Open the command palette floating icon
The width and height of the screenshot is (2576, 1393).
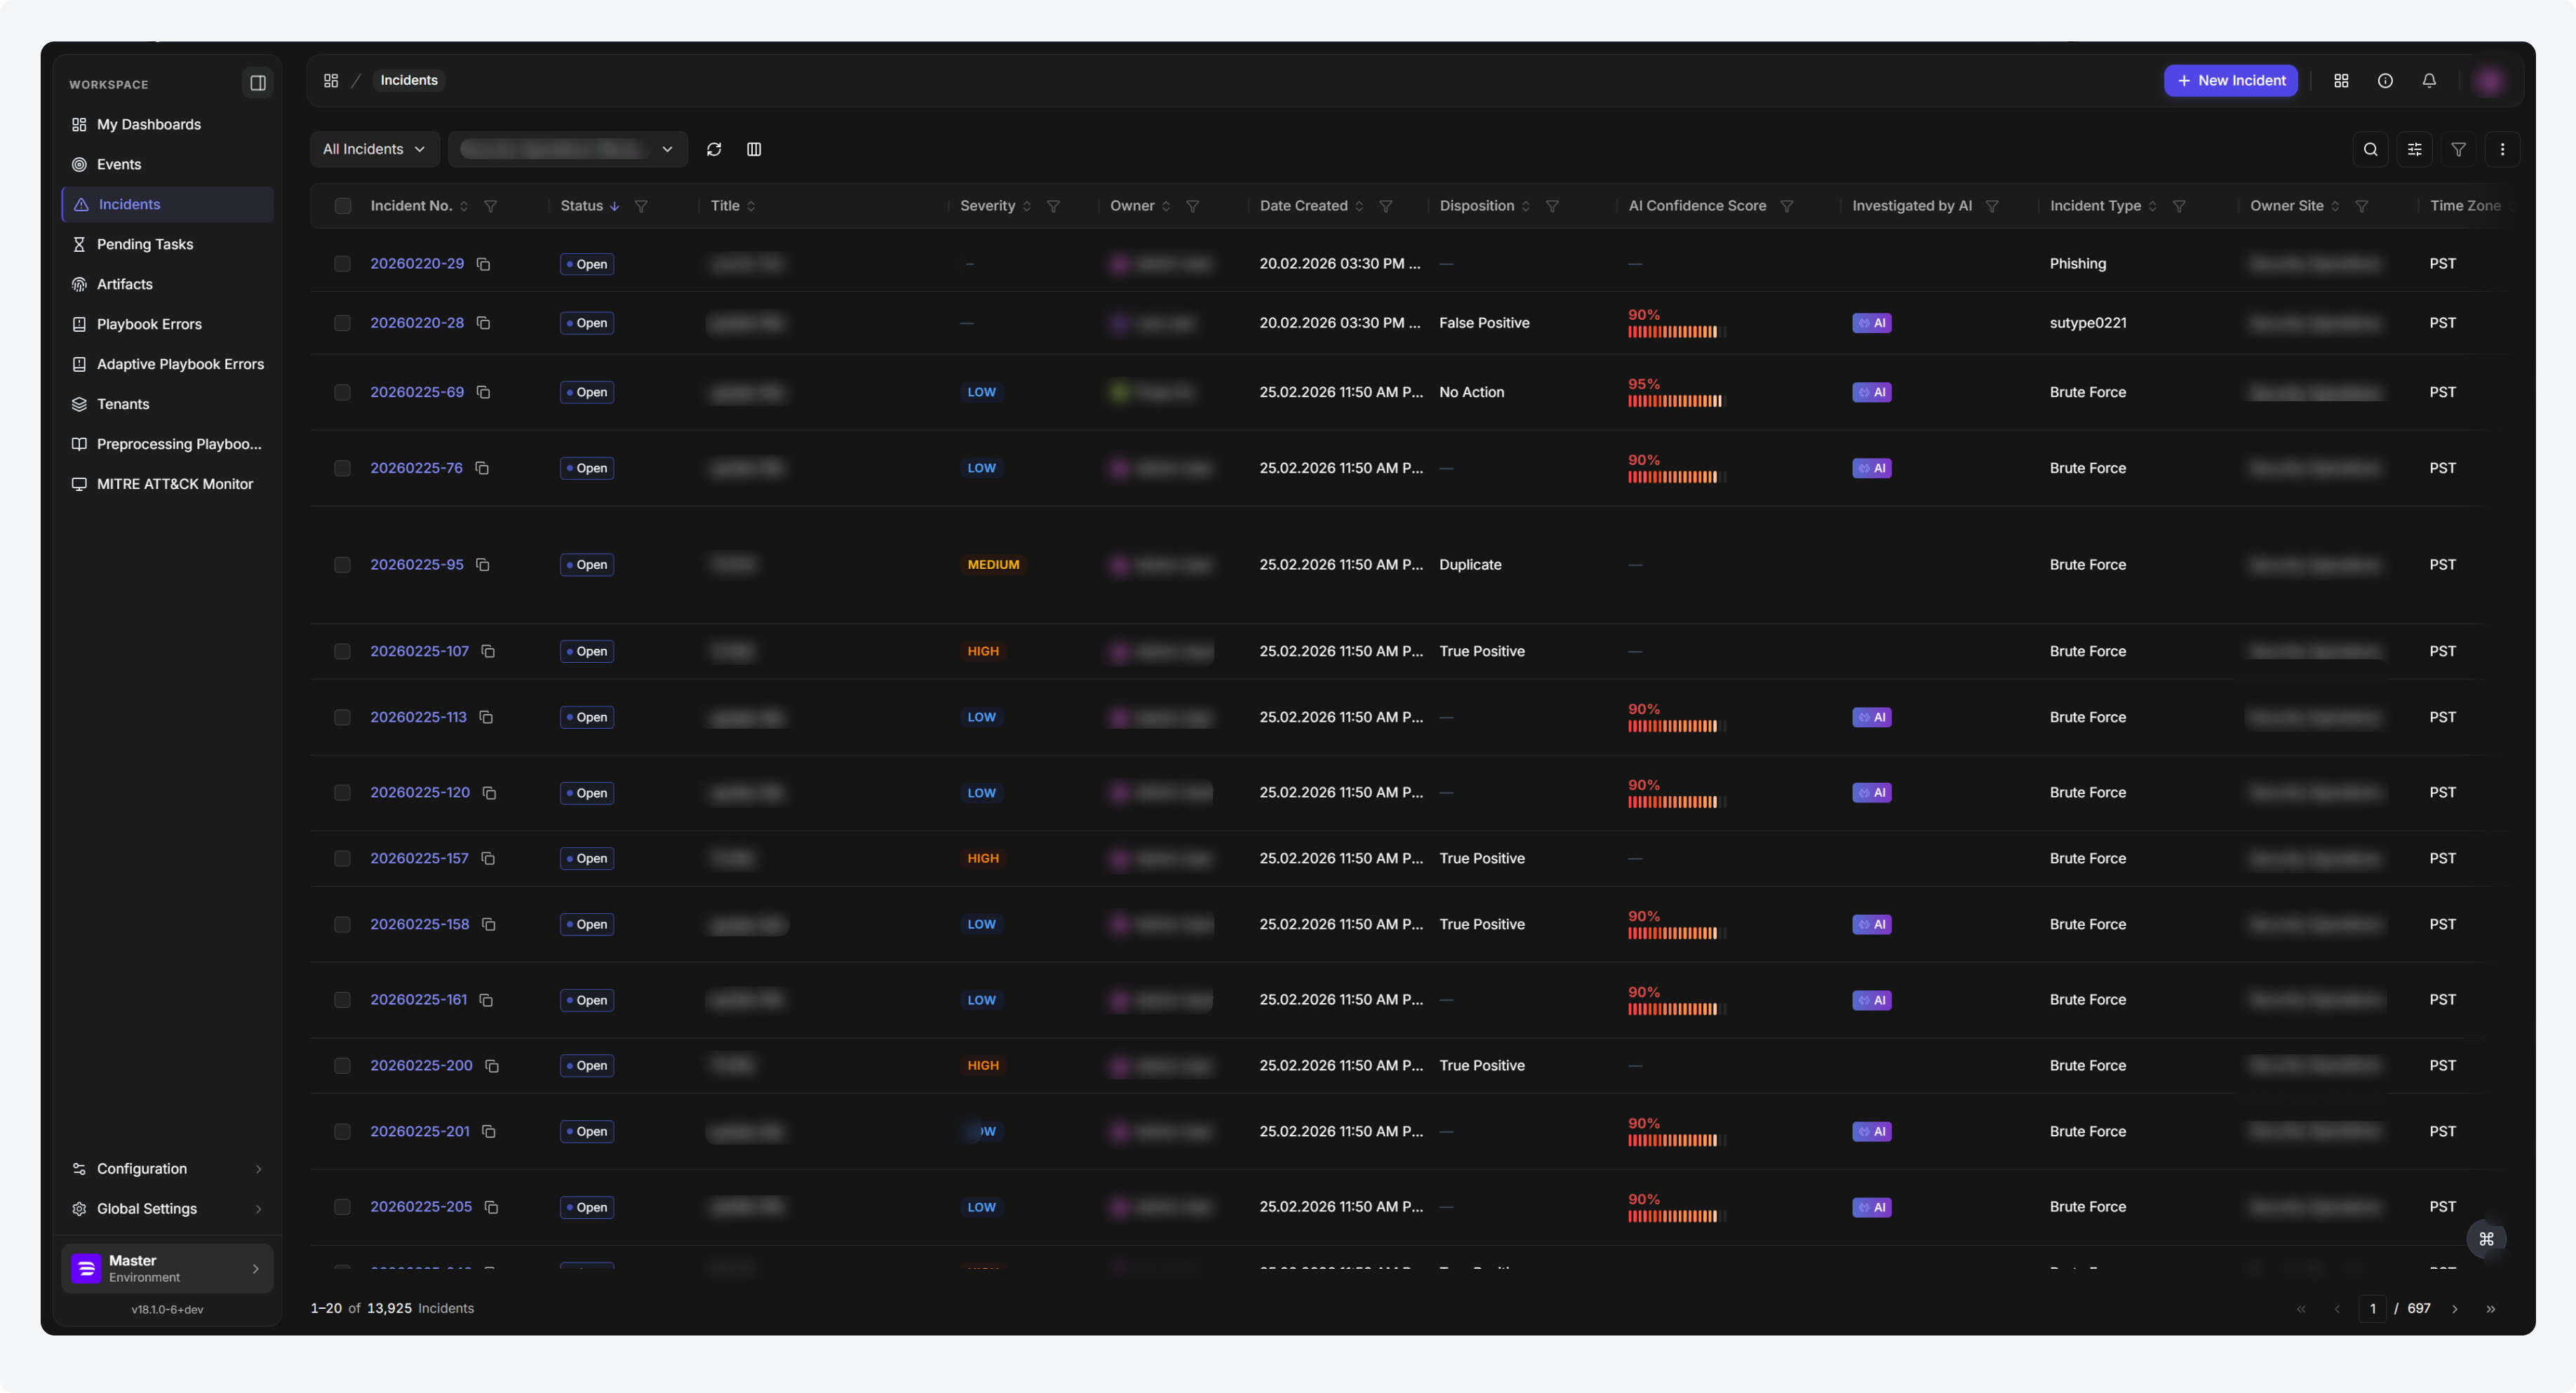[x=2486, y=1239]
